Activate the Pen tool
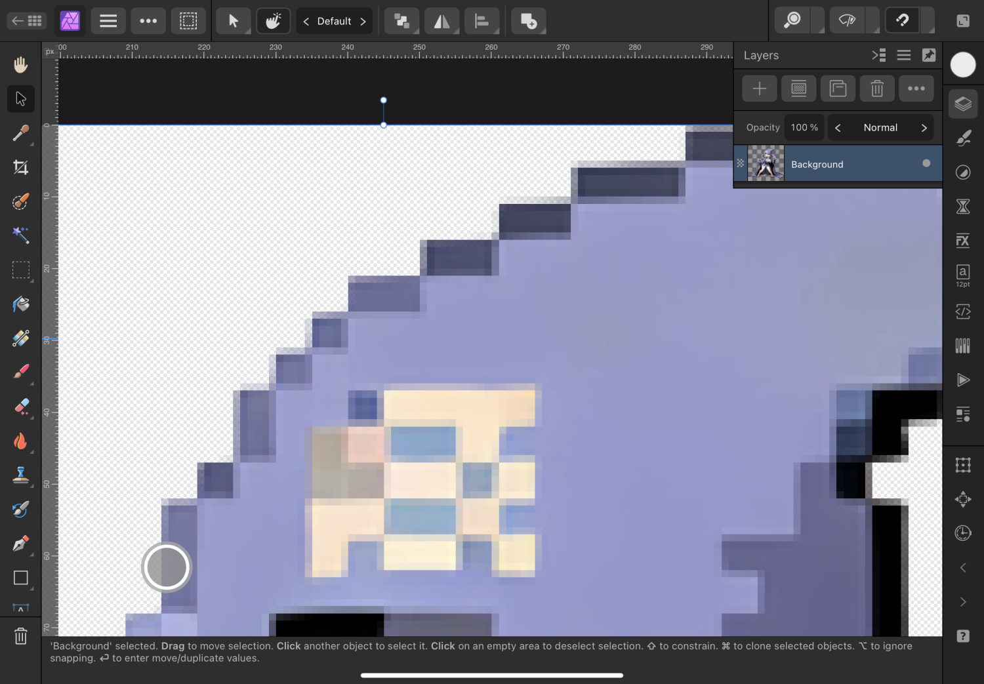 [x=21, y=544]
